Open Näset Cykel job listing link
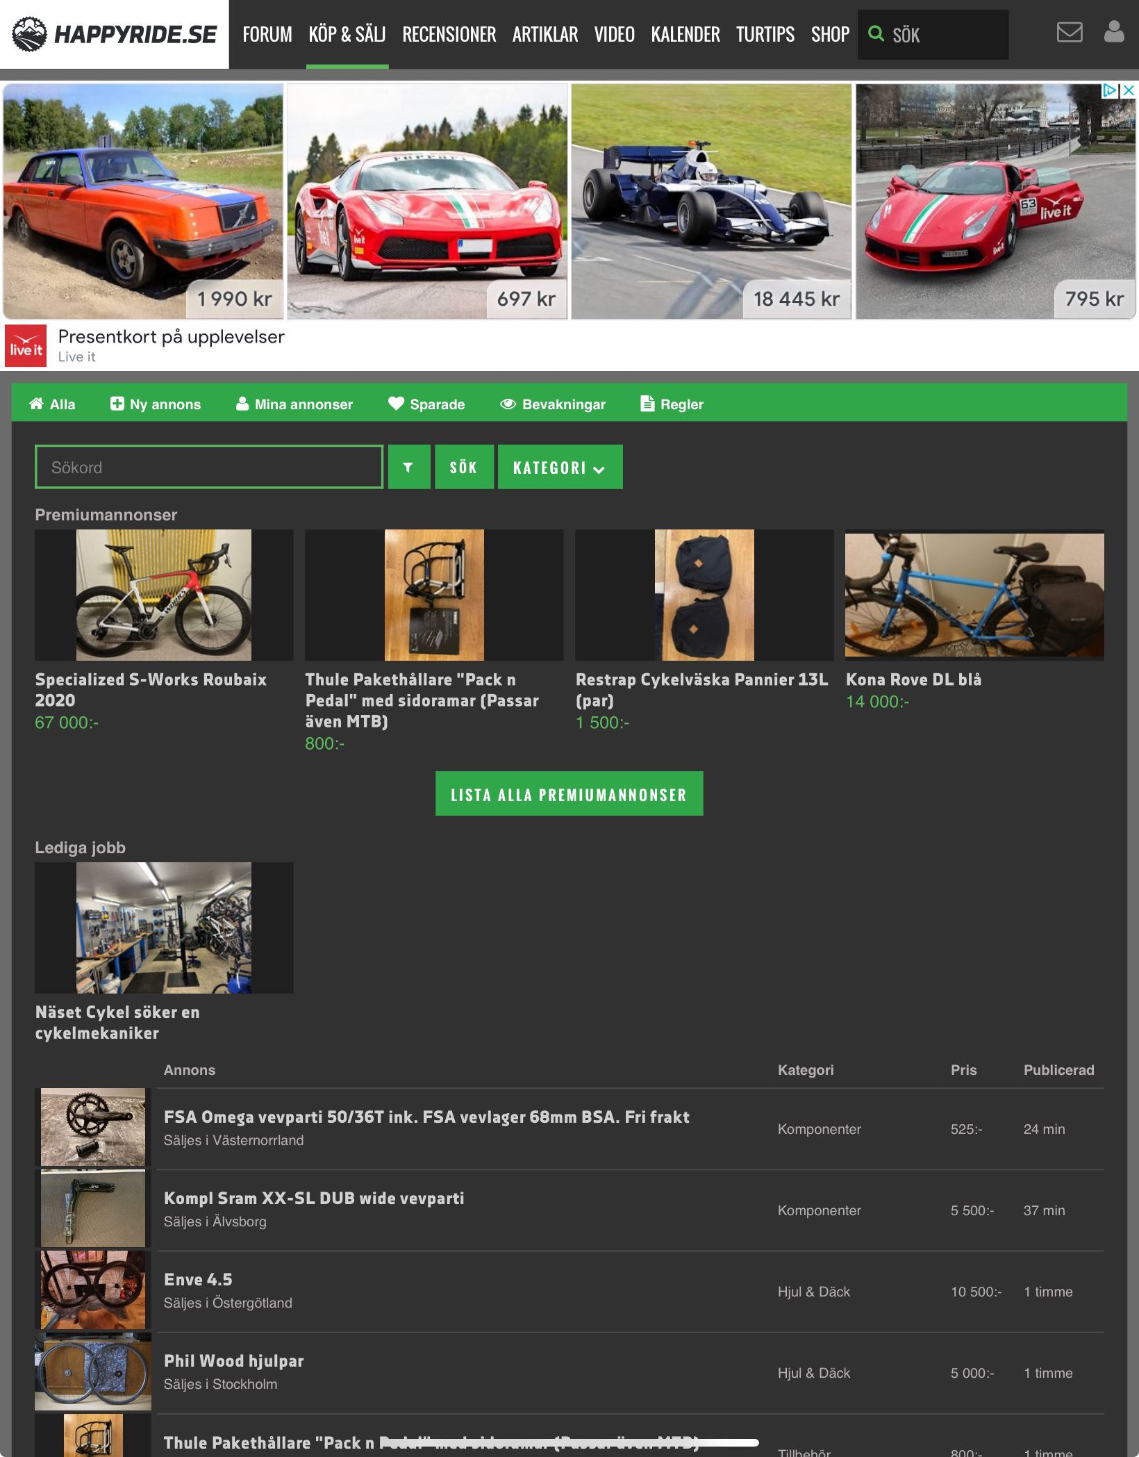Viewport: 1139px width, 1457px height. [x=117, y=1022]
